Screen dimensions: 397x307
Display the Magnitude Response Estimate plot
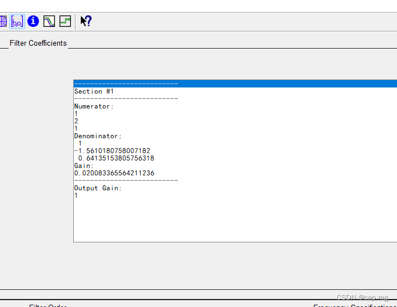(49, 21)
